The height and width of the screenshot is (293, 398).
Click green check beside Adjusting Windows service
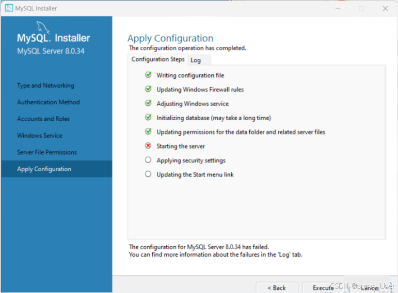coord(148,103)
